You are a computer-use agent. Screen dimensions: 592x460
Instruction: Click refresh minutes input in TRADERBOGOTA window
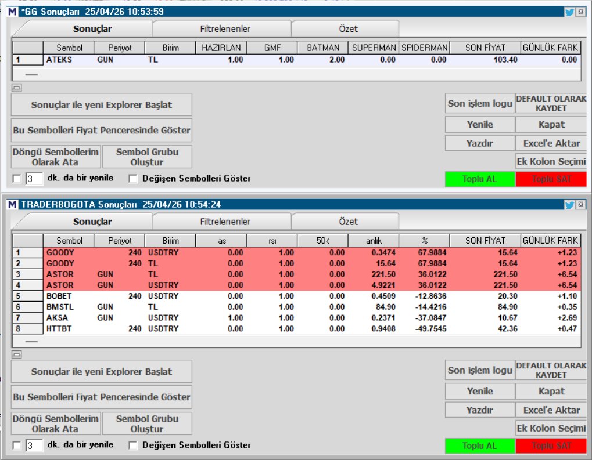pyautogui.click(x=34, y=445)
